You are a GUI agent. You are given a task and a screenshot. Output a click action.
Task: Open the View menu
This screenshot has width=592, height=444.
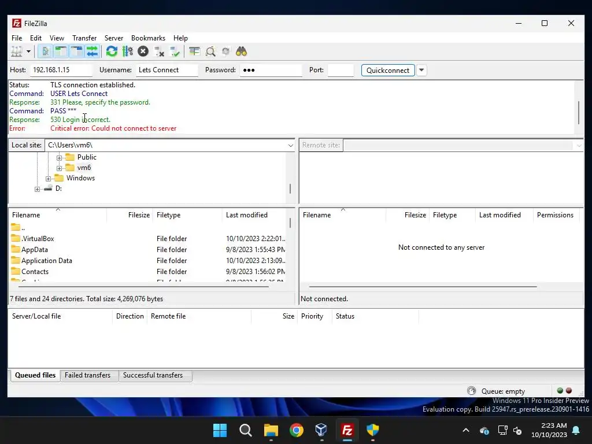(57, 38)
